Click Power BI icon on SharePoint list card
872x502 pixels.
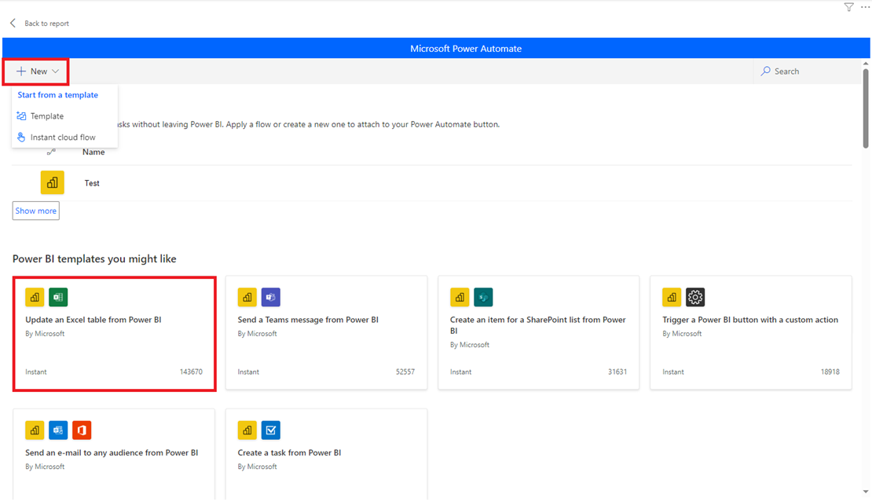tap(460, 297)
